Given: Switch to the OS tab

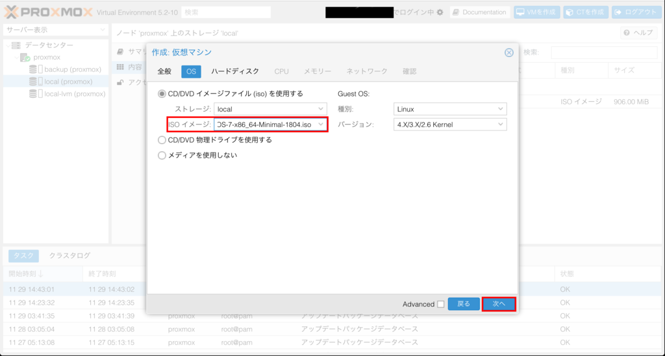Looking at the screenshot, I should pyautogui.click(x=191, y=71).
